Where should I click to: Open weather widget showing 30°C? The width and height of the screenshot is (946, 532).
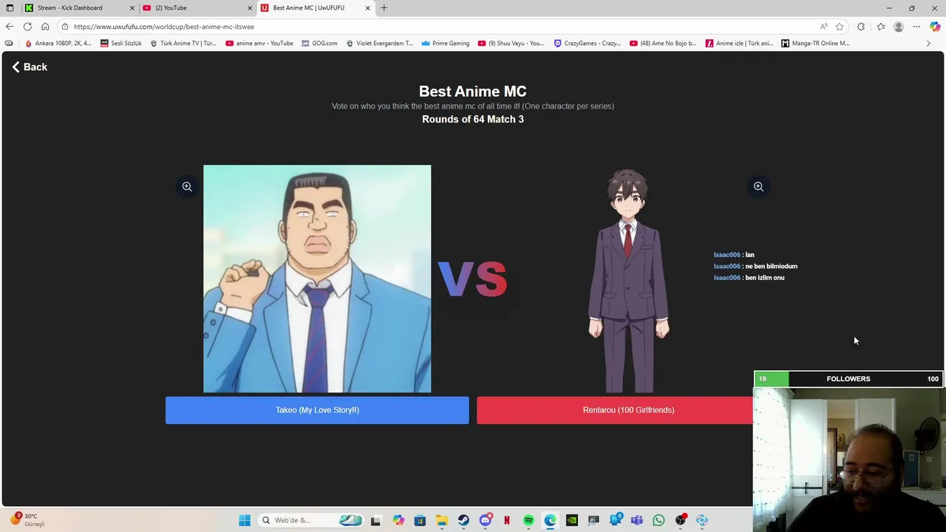coord(28,519)
